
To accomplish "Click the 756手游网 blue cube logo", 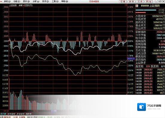I will pyautogui.click(x=142, y=107).
